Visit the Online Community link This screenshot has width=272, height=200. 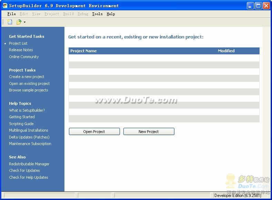tap(24, 57)
